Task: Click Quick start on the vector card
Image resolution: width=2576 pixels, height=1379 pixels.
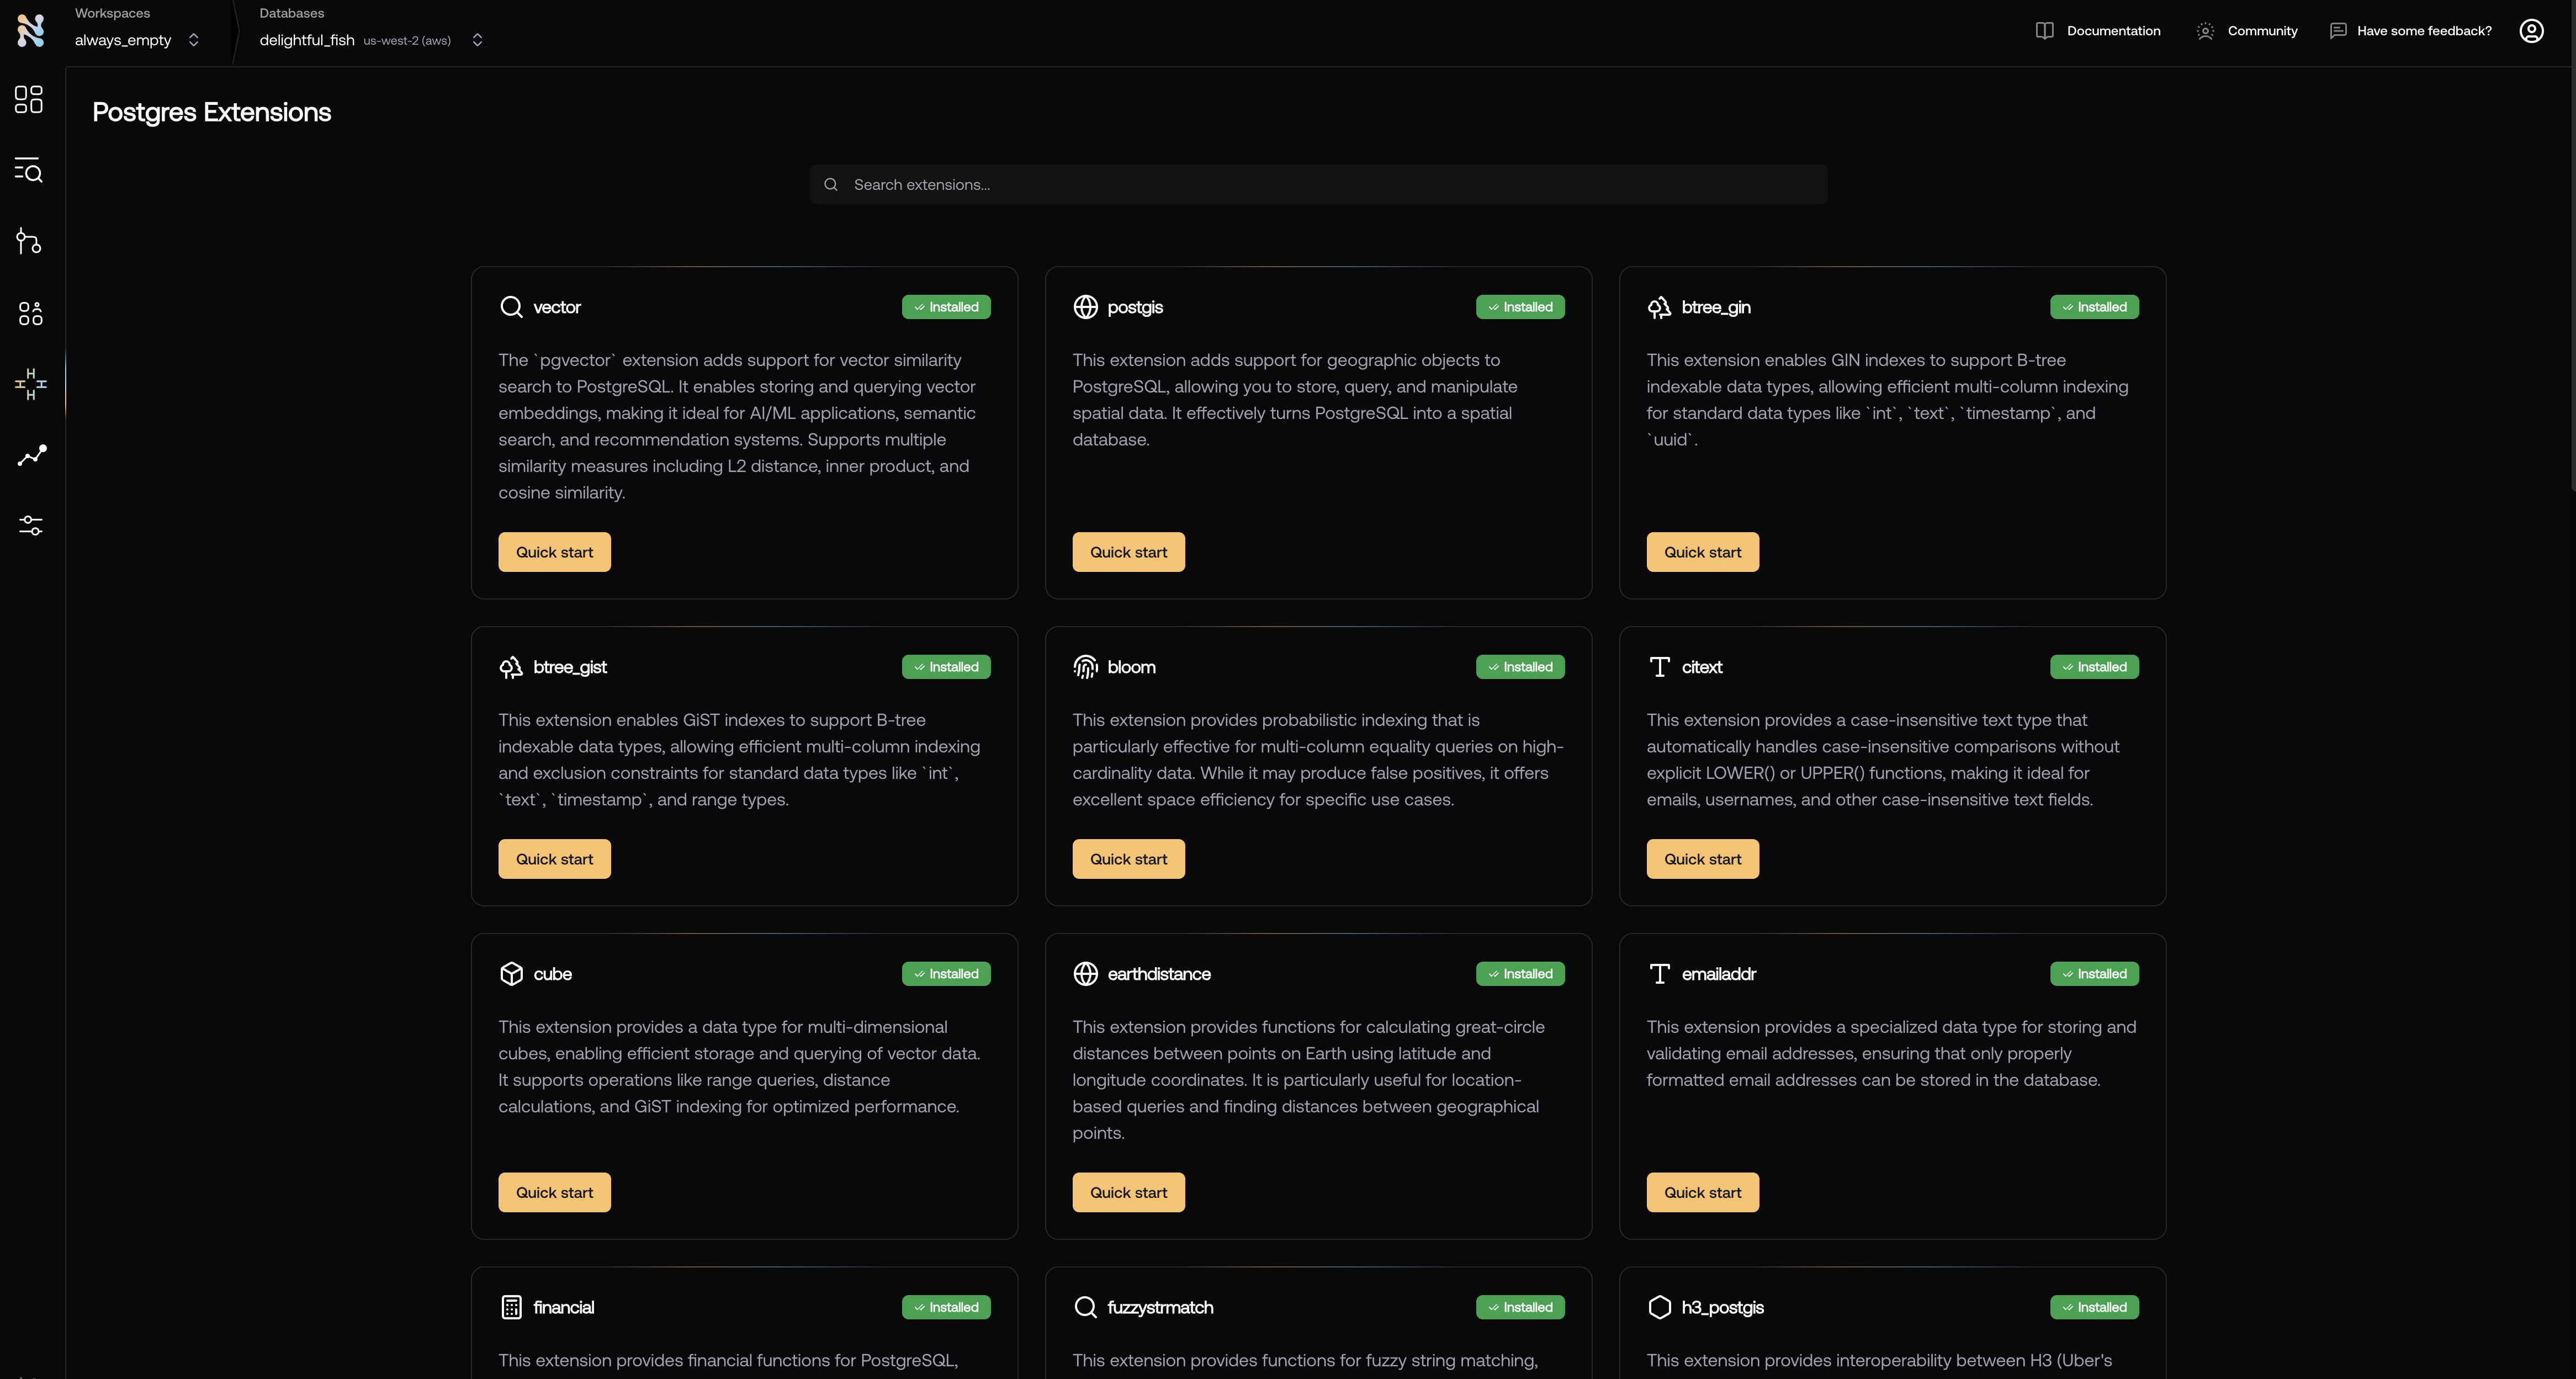Action: pos(554,552)
